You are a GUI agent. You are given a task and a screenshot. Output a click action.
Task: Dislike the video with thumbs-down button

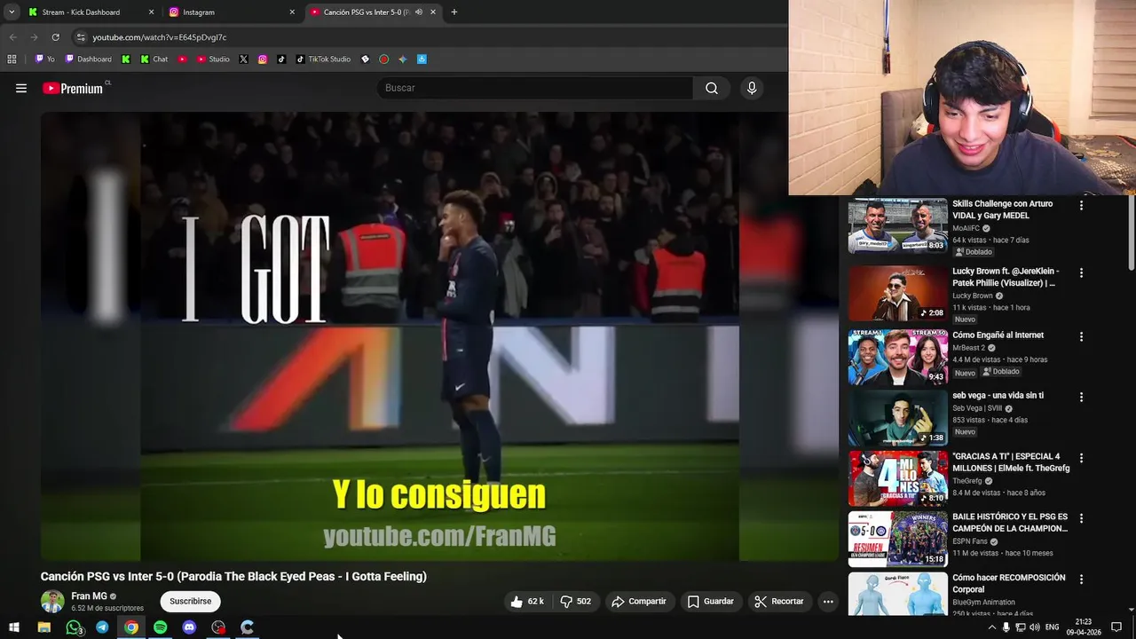click(576, 601)
